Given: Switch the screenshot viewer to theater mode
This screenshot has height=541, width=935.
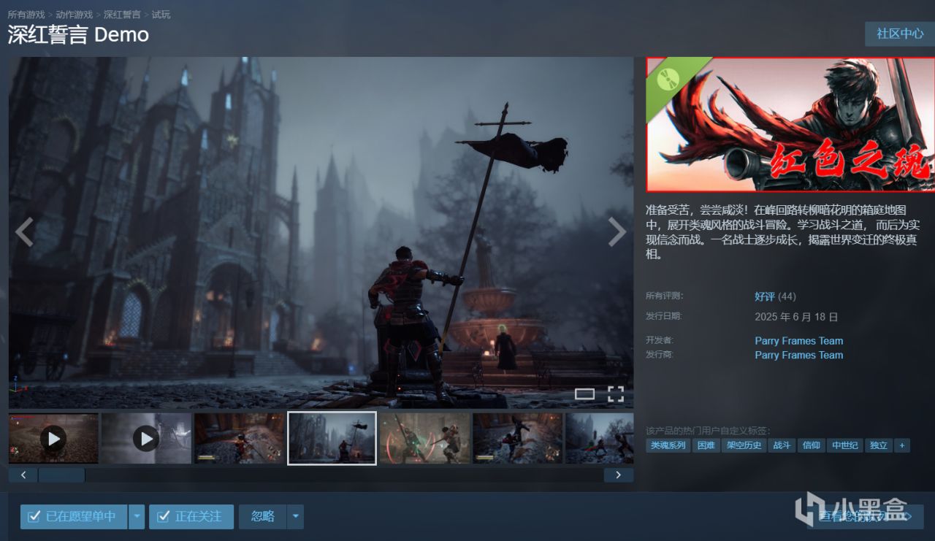Looking at the screenshot, I should [584, 394].
